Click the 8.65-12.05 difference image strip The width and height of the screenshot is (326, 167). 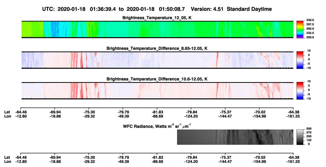coord(157,60)
